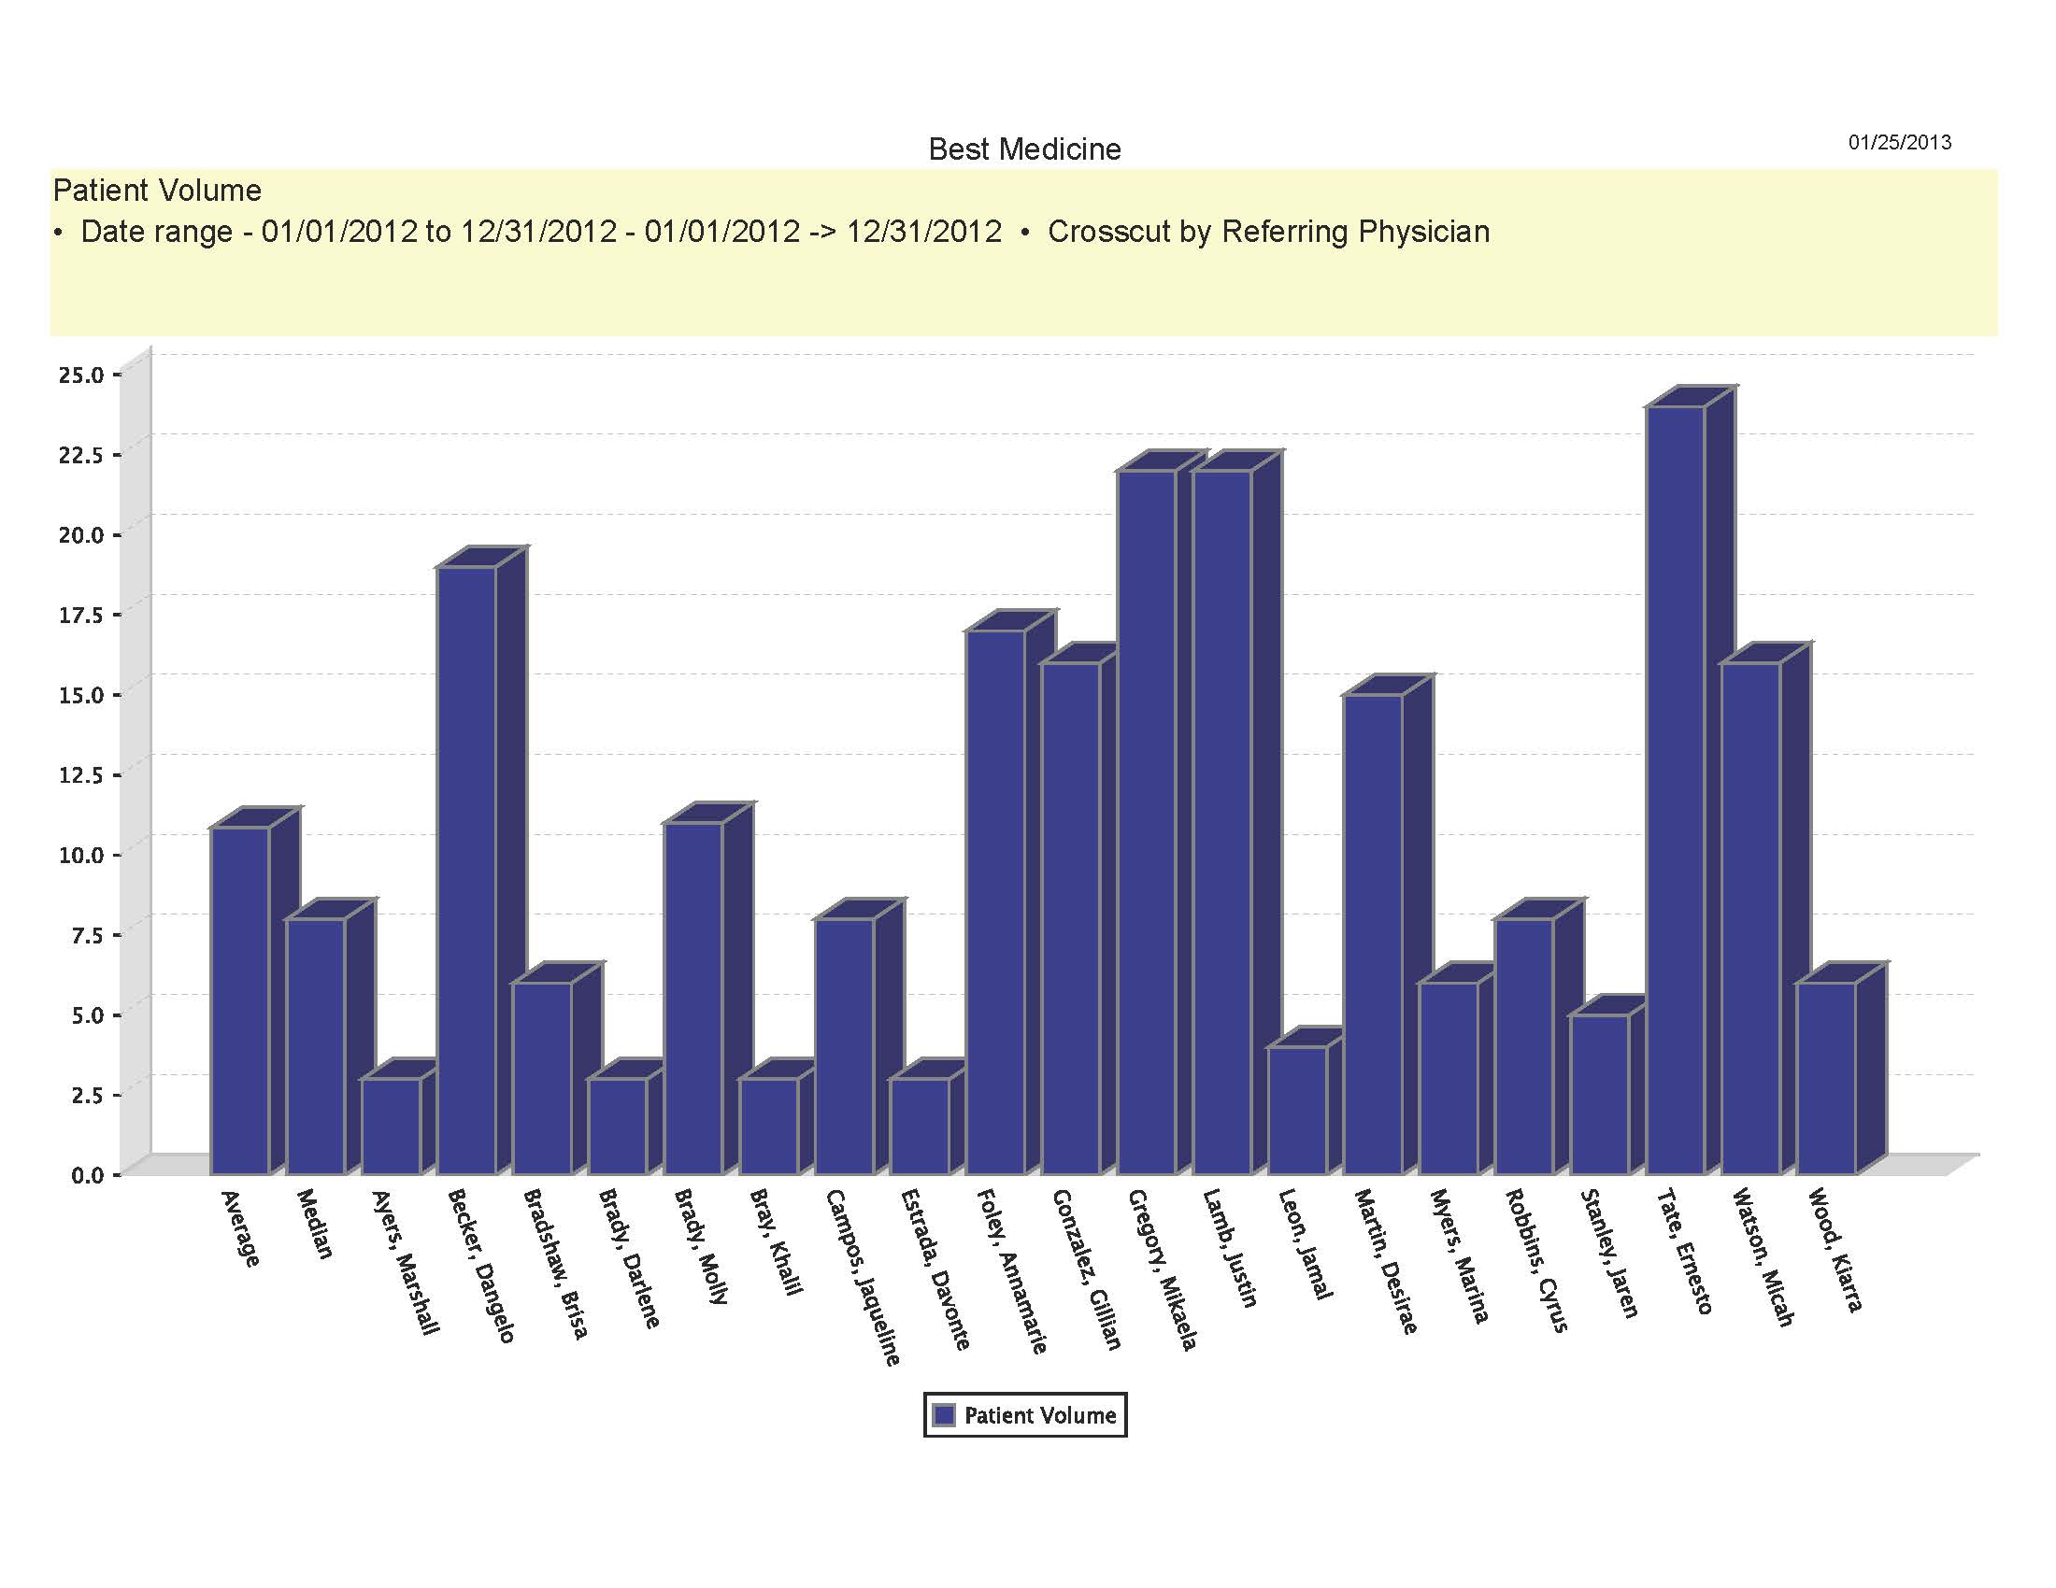This screenshot has height=1588, width=2056.
Task: Click the 'Watson, Micah' axis label
Action: tap(1763, 1258)
